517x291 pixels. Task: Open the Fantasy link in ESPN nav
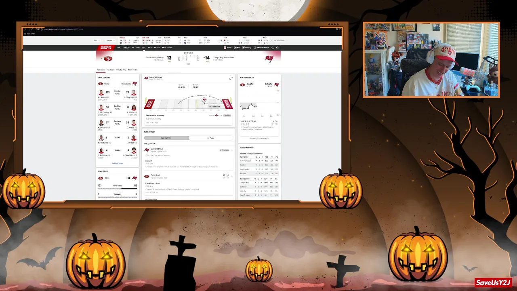[247, 48]
